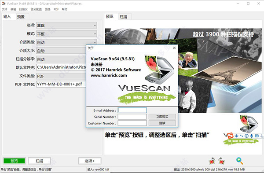Click the 选项+ button
264x173 pixels.
tap(90, 161)
